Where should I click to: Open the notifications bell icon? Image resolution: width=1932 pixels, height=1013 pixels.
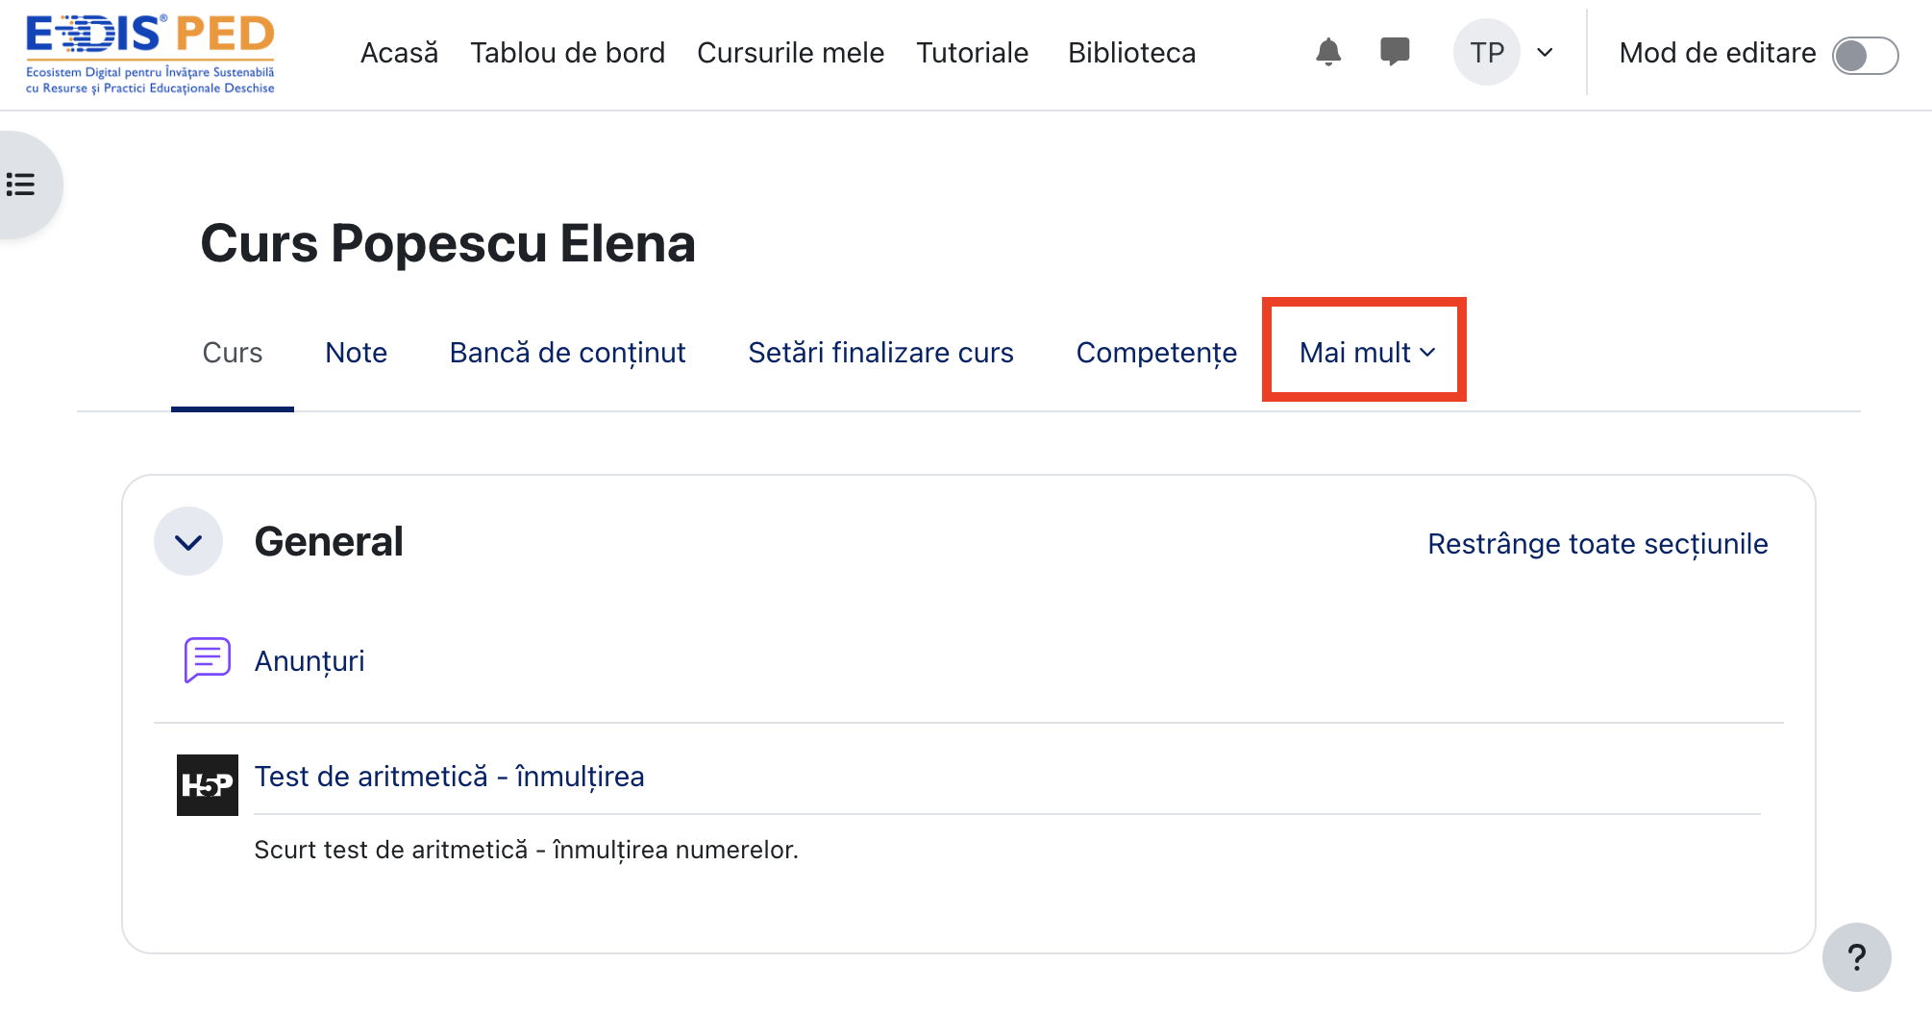(1327, 52)
